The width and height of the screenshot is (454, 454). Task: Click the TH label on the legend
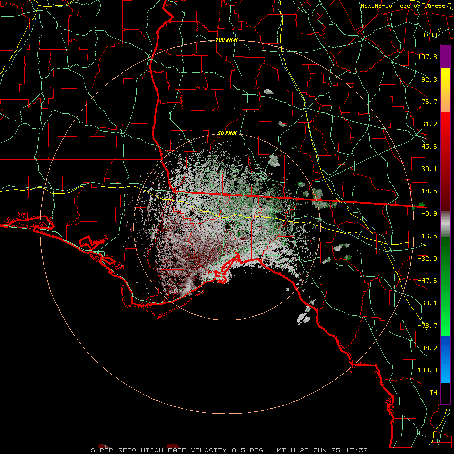(x=433, y=392)
